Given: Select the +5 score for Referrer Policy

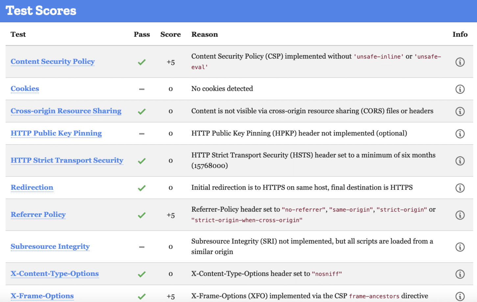Looking at the screenshot, I should tap(171, 215).
